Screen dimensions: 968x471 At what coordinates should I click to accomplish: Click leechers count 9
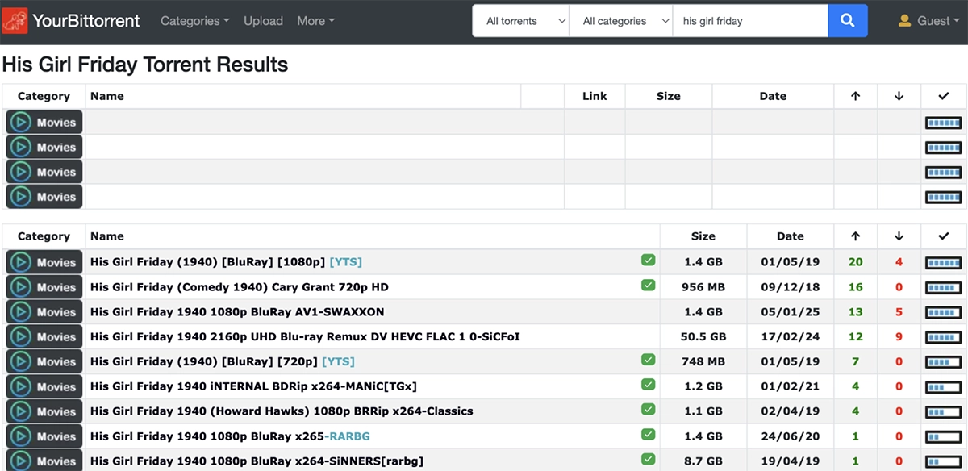coord(899,337)
